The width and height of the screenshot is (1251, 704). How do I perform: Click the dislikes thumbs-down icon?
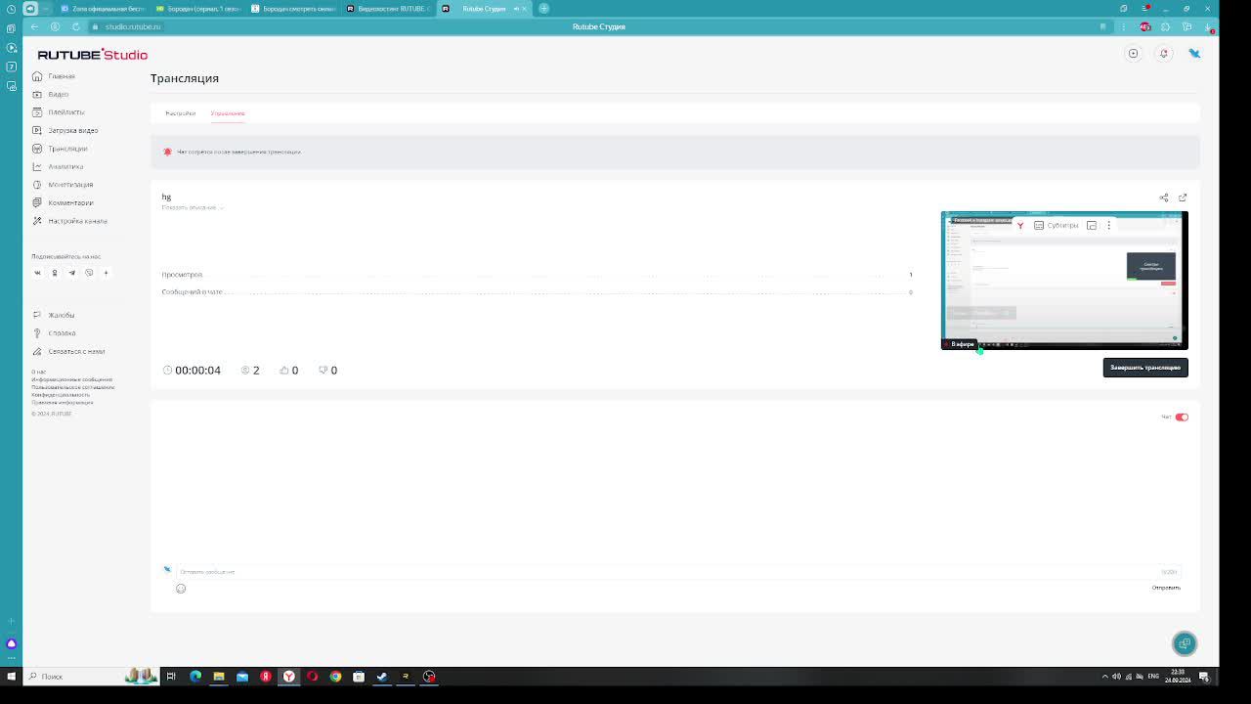pyautogui.click(x=324, y=371)
